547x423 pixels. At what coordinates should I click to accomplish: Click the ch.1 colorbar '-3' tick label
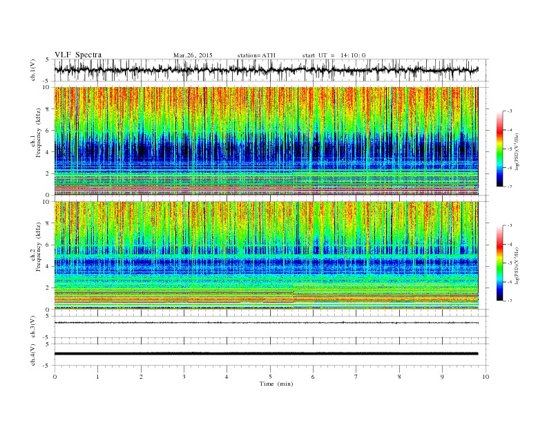[x=509, y=111]
